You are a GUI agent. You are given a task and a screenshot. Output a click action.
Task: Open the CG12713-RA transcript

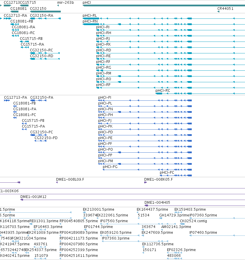click(15, 16)
